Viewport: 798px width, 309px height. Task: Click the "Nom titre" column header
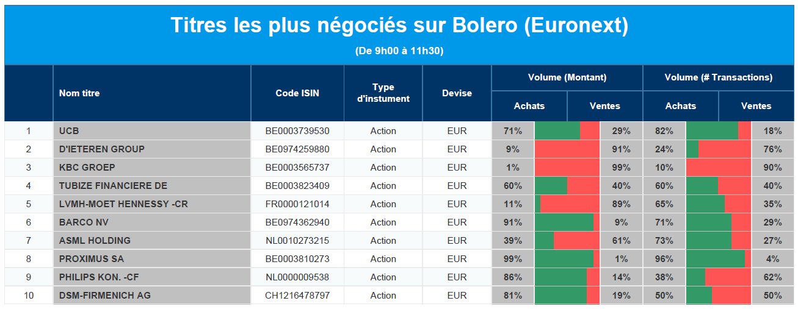click(79, 93)
